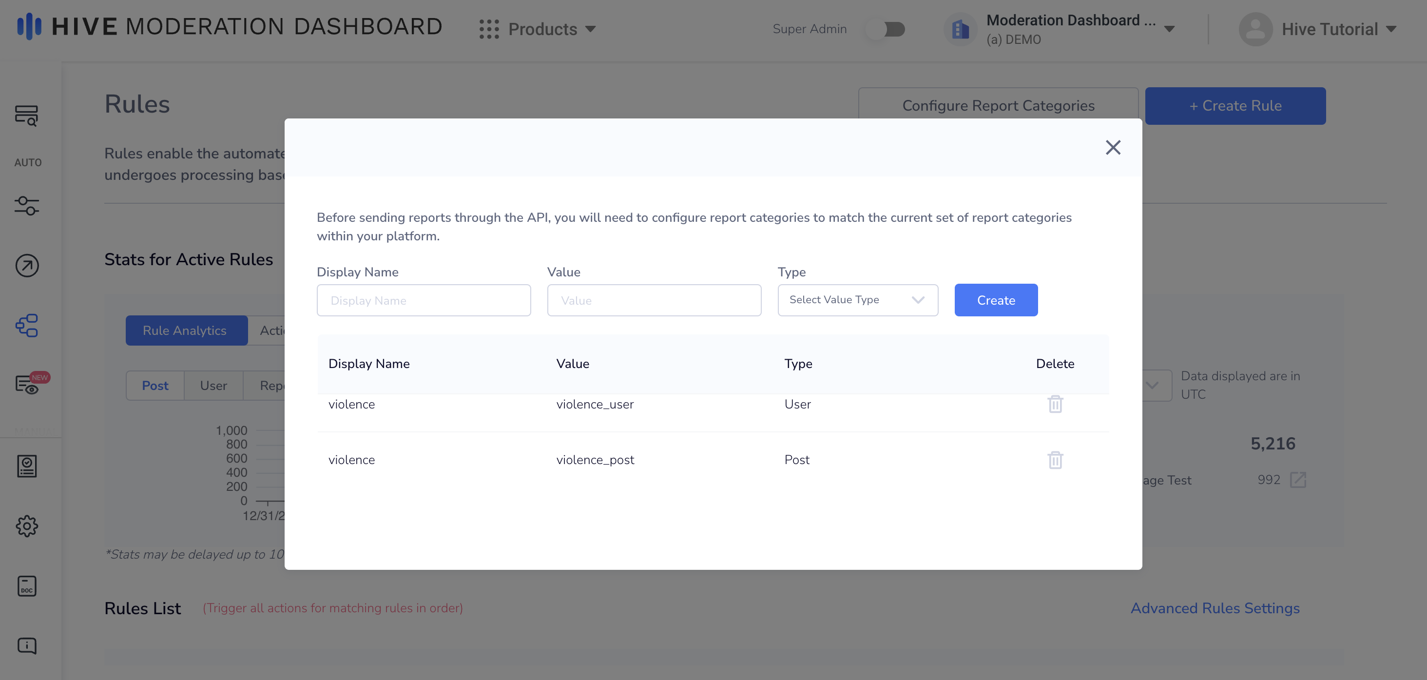Select the Post stats tab
Screen dimensions: 1427x680
[x=155, y=386]
